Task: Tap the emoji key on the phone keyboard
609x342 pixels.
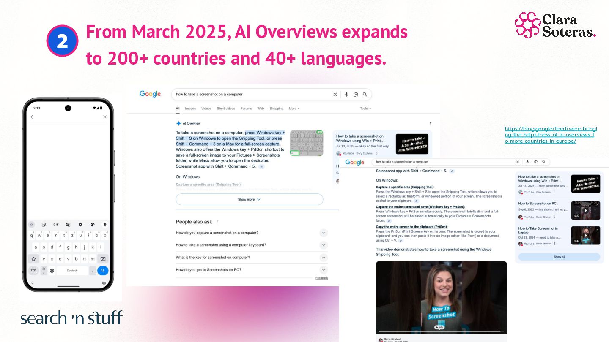Action: coord(44,270)
